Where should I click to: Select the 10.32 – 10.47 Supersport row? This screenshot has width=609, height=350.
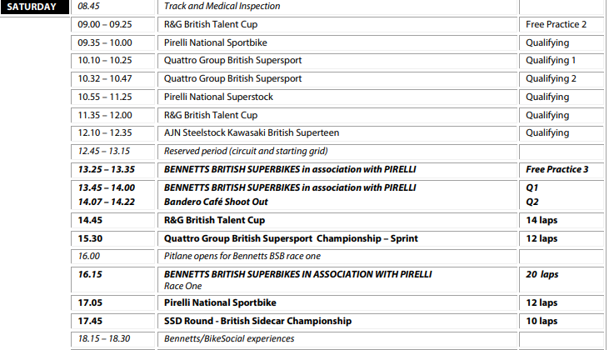[337, 79]
